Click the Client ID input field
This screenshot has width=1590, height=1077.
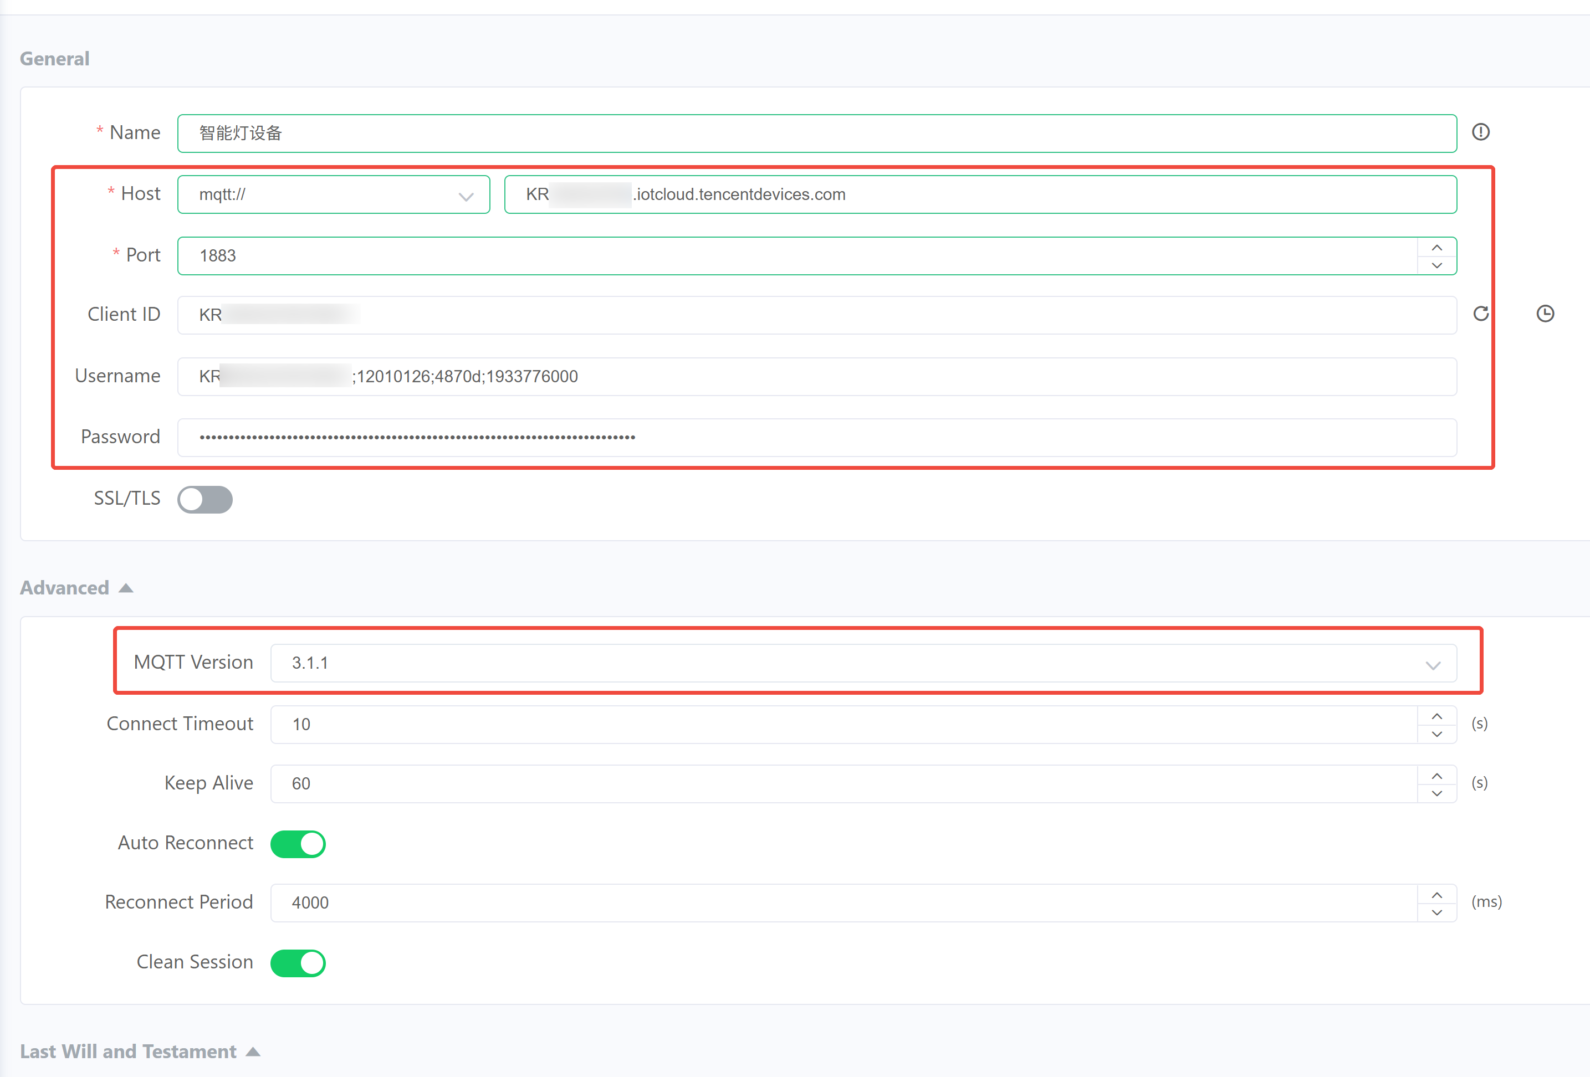(816, 315)
